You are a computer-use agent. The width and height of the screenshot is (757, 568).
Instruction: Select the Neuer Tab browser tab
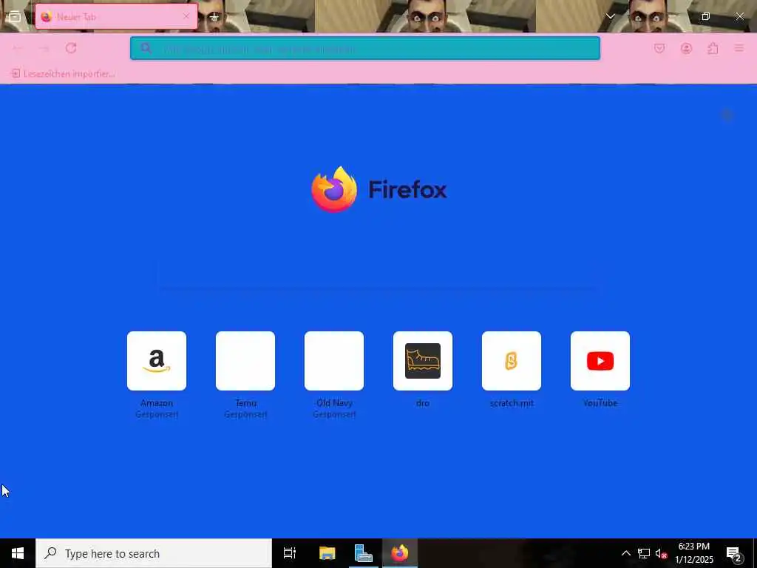[116, 17]
